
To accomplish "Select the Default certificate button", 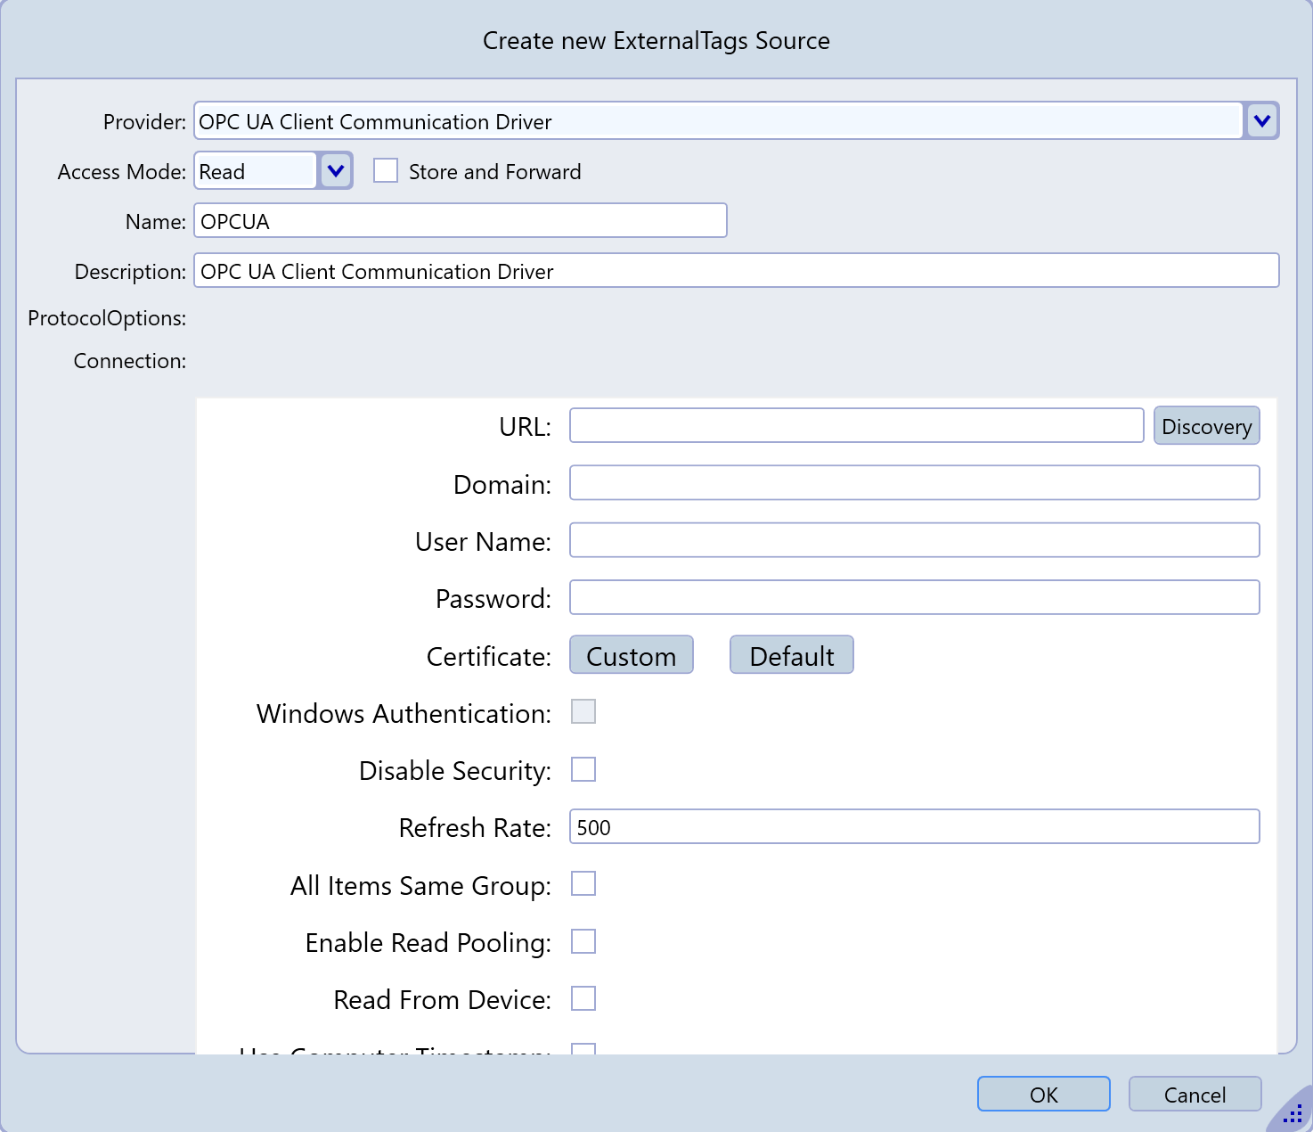I will [x=791, y=656].
